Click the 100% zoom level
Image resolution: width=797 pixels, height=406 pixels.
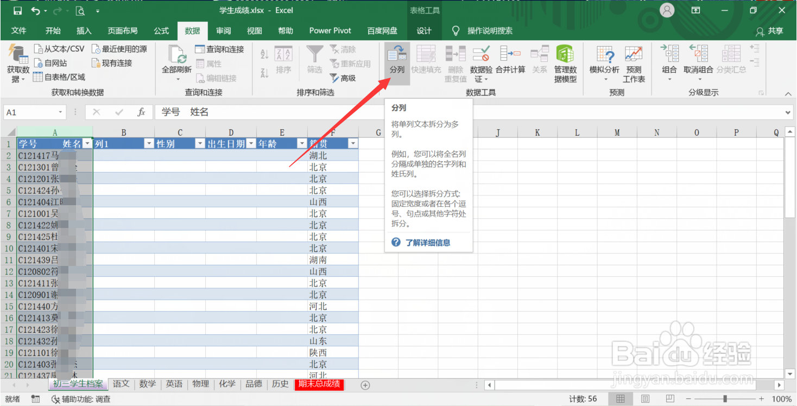(782, 399)
